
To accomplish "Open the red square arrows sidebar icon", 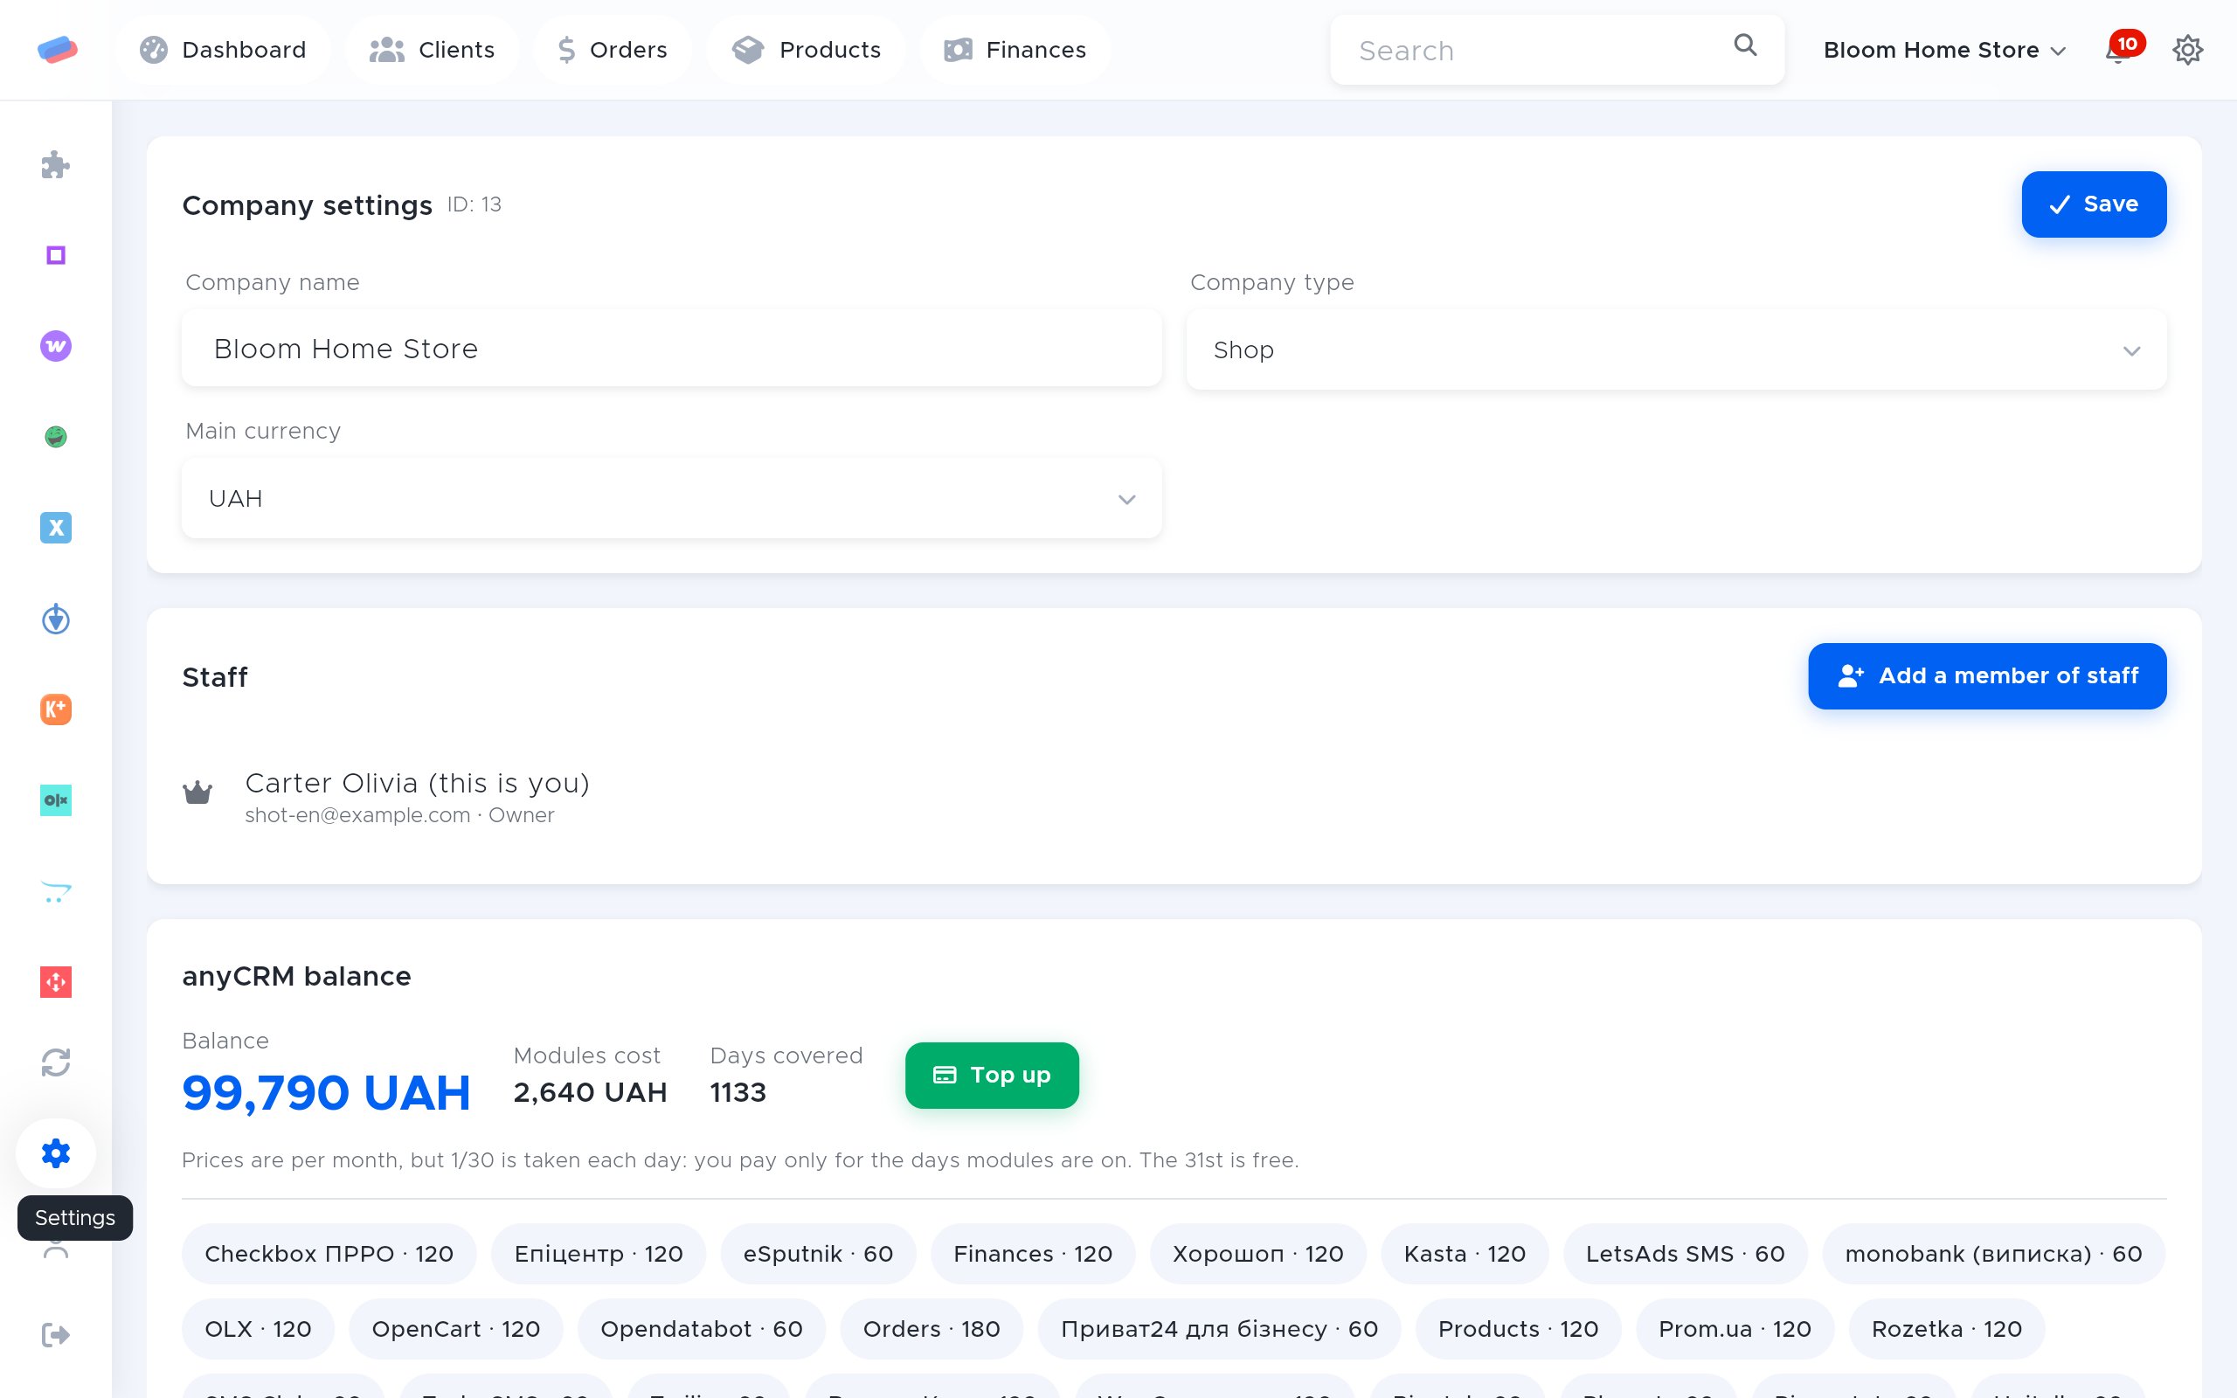I will click(55, 982).
